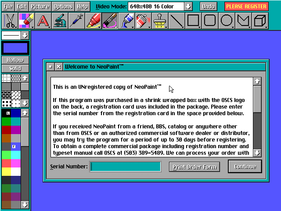
Task: Close the Welcome to NeoPaint dialog
Action: tap(59, 67)
